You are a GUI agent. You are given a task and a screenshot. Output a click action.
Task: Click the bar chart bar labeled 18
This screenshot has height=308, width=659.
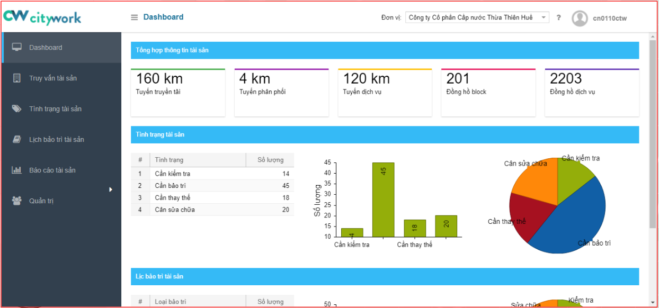point(415,228)
